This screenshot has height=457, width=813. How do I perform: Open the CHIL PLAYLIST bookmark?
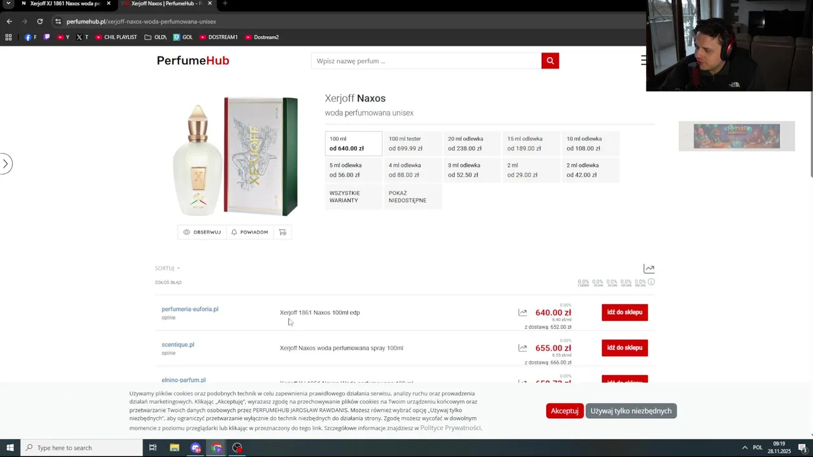pos(116,37)
